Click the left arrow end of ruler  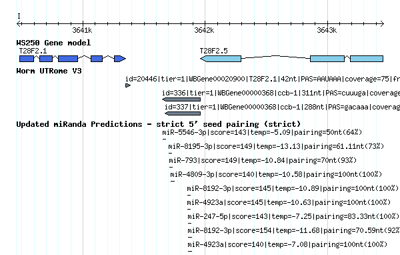pos(19,24)
